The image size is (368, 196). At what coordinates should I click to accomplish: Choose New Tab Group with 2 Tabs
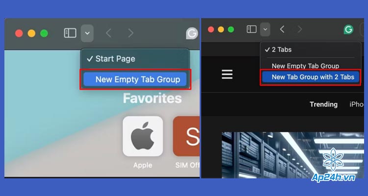click(x=311, y=77)
